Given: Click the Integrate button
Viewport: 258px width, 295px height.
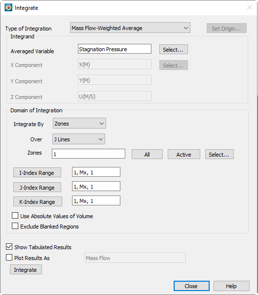Looking at the screenshot, I should pyautogui.click(x=26, y=269).
